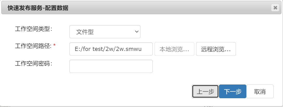This screenshot has height=107, width=283.
Task: Cancel the wizard via 取消 button
Action: pos(260,91)
